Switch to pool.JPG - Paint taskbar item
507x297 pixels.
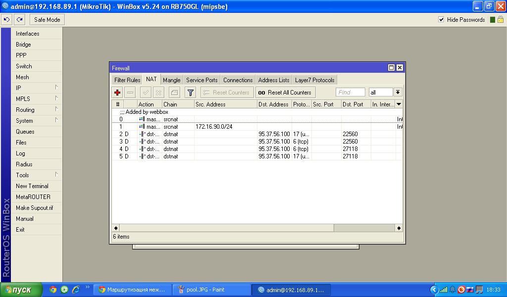pos(212,290)
